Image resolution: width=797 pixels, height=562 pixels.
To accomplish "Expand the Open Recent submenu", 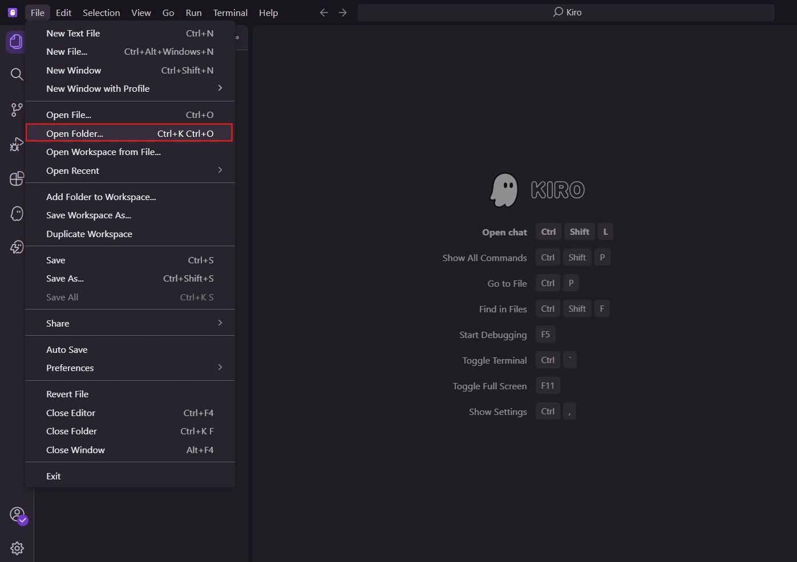I will pos(130,170).
